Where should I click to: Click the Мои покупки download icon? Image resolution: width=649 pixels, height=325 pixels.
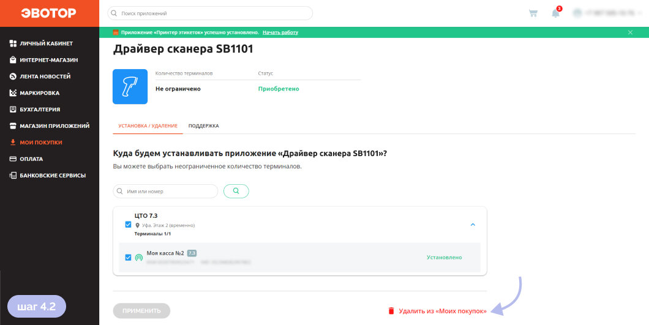point(13,143)
